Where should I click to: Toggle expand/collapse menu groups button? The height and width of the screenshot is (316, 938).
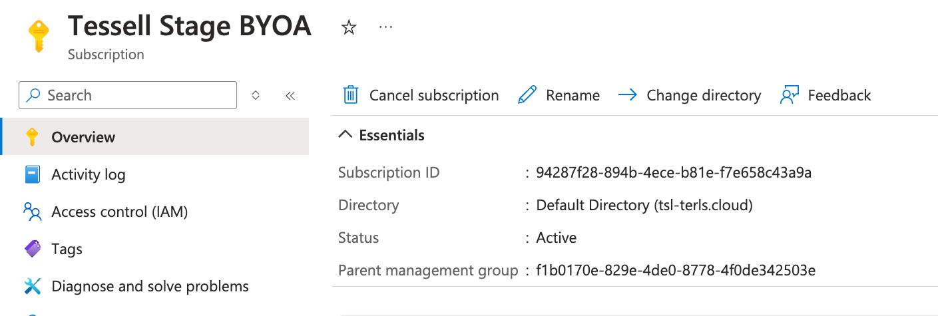(x=255, y=95)
